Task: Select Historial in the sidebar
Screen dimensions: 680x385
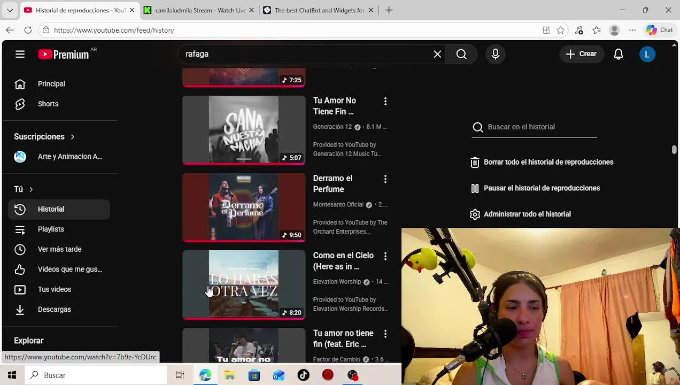Action: click(x=59, y=209)
